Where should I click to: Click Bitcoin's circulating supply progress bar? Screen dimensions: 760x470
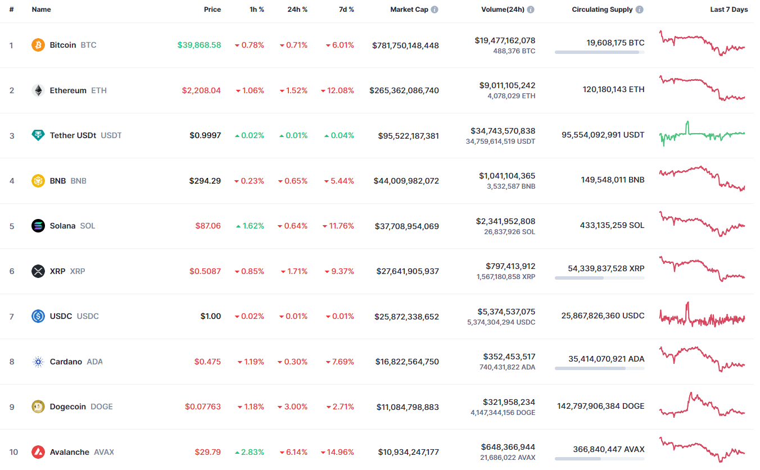tap(599, 52)
